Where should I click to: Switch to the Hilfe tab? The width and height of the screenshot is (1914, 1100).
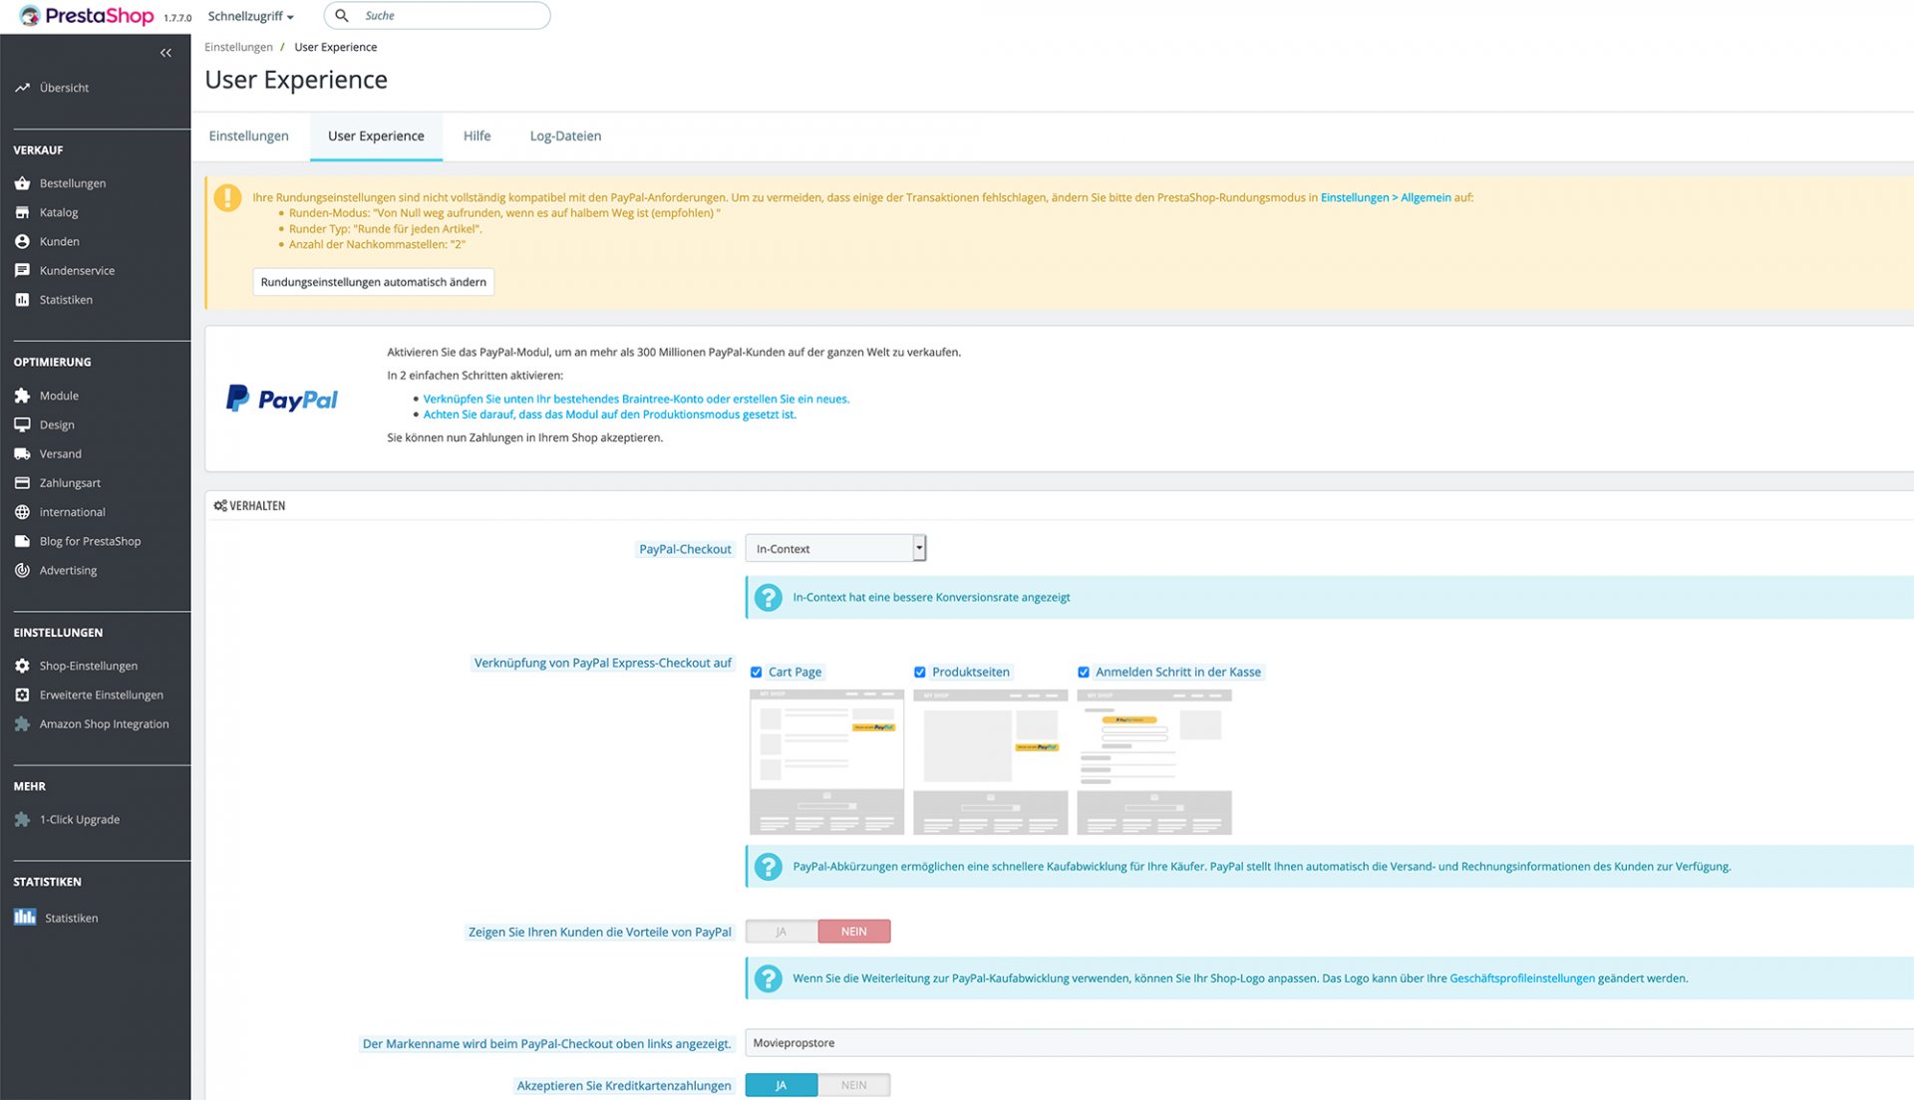477,137
